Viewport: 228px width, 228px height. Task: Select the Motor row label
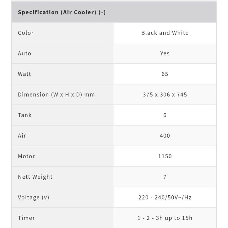click(26, 156)
